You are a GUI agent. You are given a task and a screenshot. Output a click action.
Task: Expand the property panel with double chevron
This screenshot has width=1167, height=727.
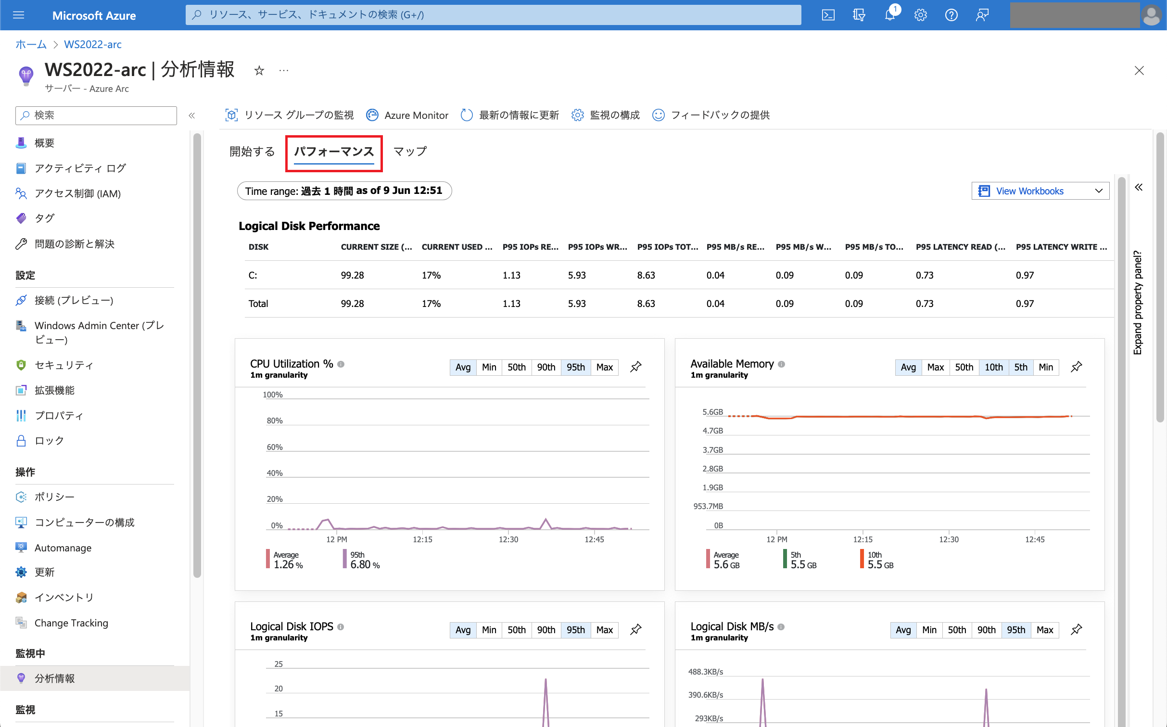coord(1139,187)
